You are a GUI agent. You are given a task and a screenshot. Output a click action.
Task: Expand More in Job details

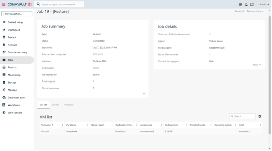click(257, 65)
